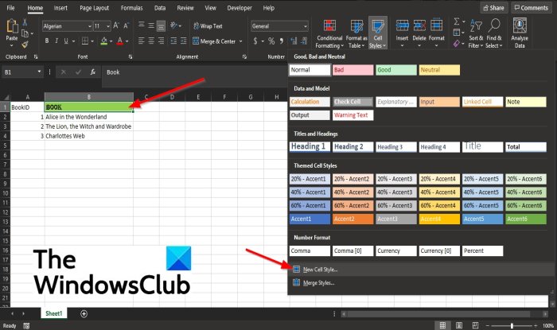Viewport: 557px width, 330px height.
Task: Switch to the Insert tab
Action: [x=60, y=8]
